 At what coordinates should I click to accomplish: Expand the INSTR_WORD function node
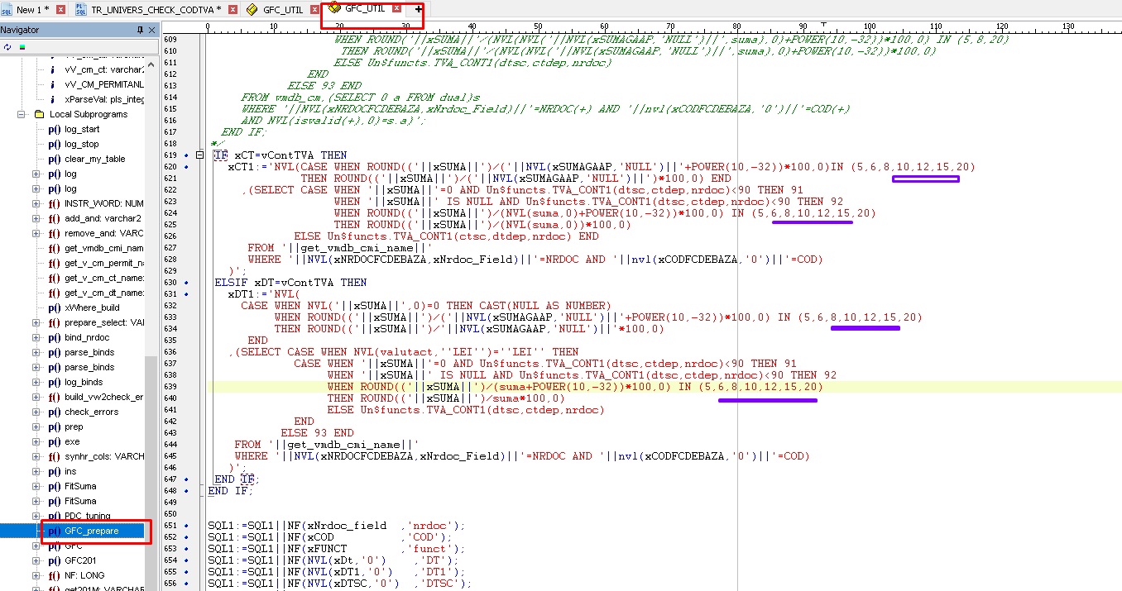point(36,203)
